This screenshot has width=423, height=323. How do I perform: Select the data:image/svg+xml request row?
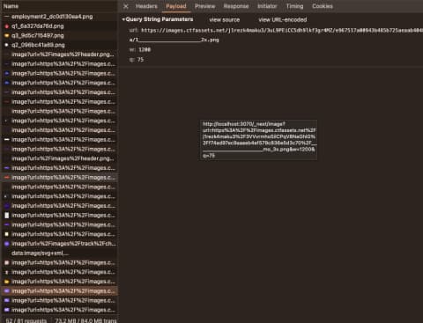click(59, 253)
